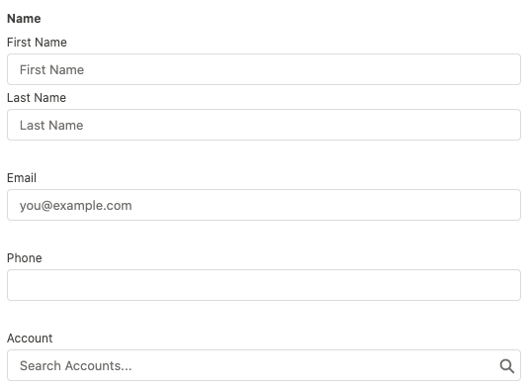Click the 'Account' field label
Screen dimensions: 528x388
30,339
